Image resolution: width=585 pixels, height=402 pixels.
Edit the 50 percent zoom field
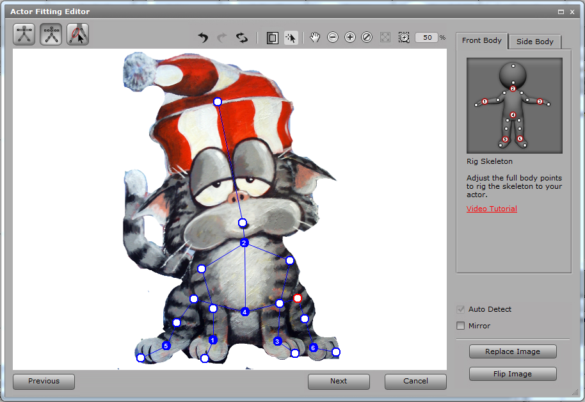(426, 37)
